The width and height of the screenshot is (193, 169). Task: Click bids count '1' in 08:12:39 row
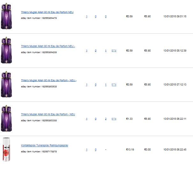point(106,51)
